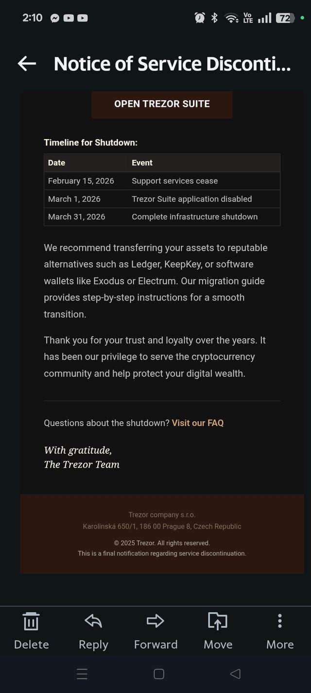The height and width of the screenshot is (693, 311).
Task: Tap the Bluetooth status icon
Action: pos(214,18)
